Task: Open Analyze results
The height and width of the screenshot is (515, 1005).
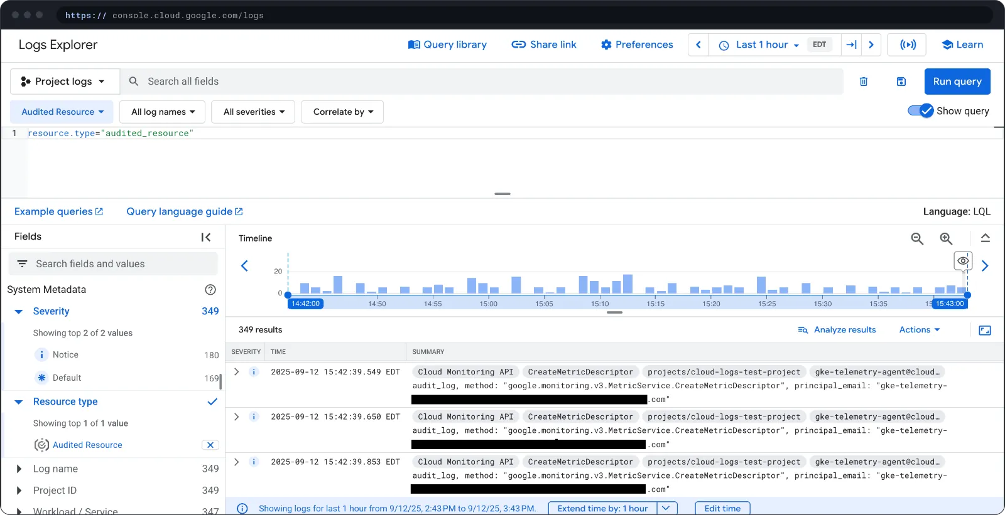Action: tap(837, 330)
